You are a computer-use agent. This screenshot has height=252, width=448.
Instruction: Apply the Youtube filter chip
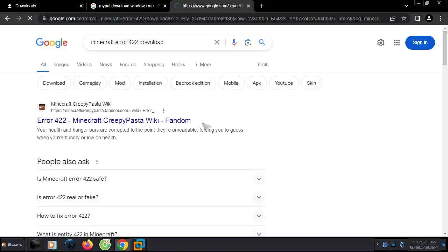point(284,83)
